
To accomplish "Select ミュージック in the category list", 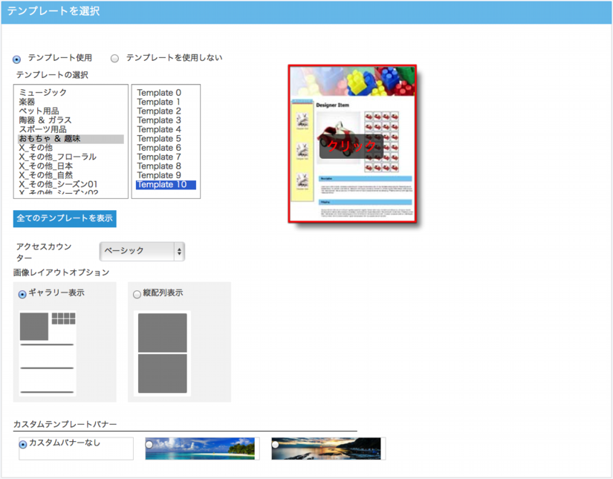I will pyautogui.click(x=43, y=93).
